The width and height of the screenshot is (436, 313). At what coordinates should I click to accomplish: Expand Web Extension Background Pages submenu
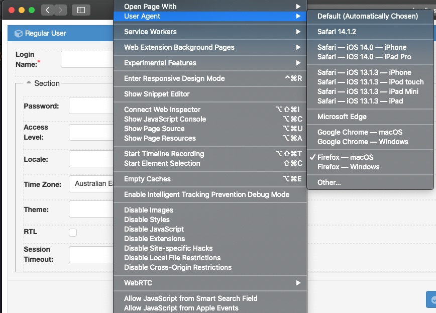210,47
